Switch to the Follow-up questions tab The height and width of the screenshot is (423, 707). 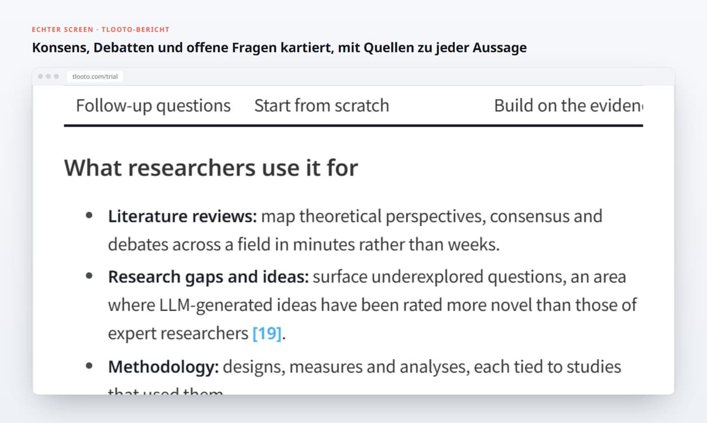pos(153,105)
